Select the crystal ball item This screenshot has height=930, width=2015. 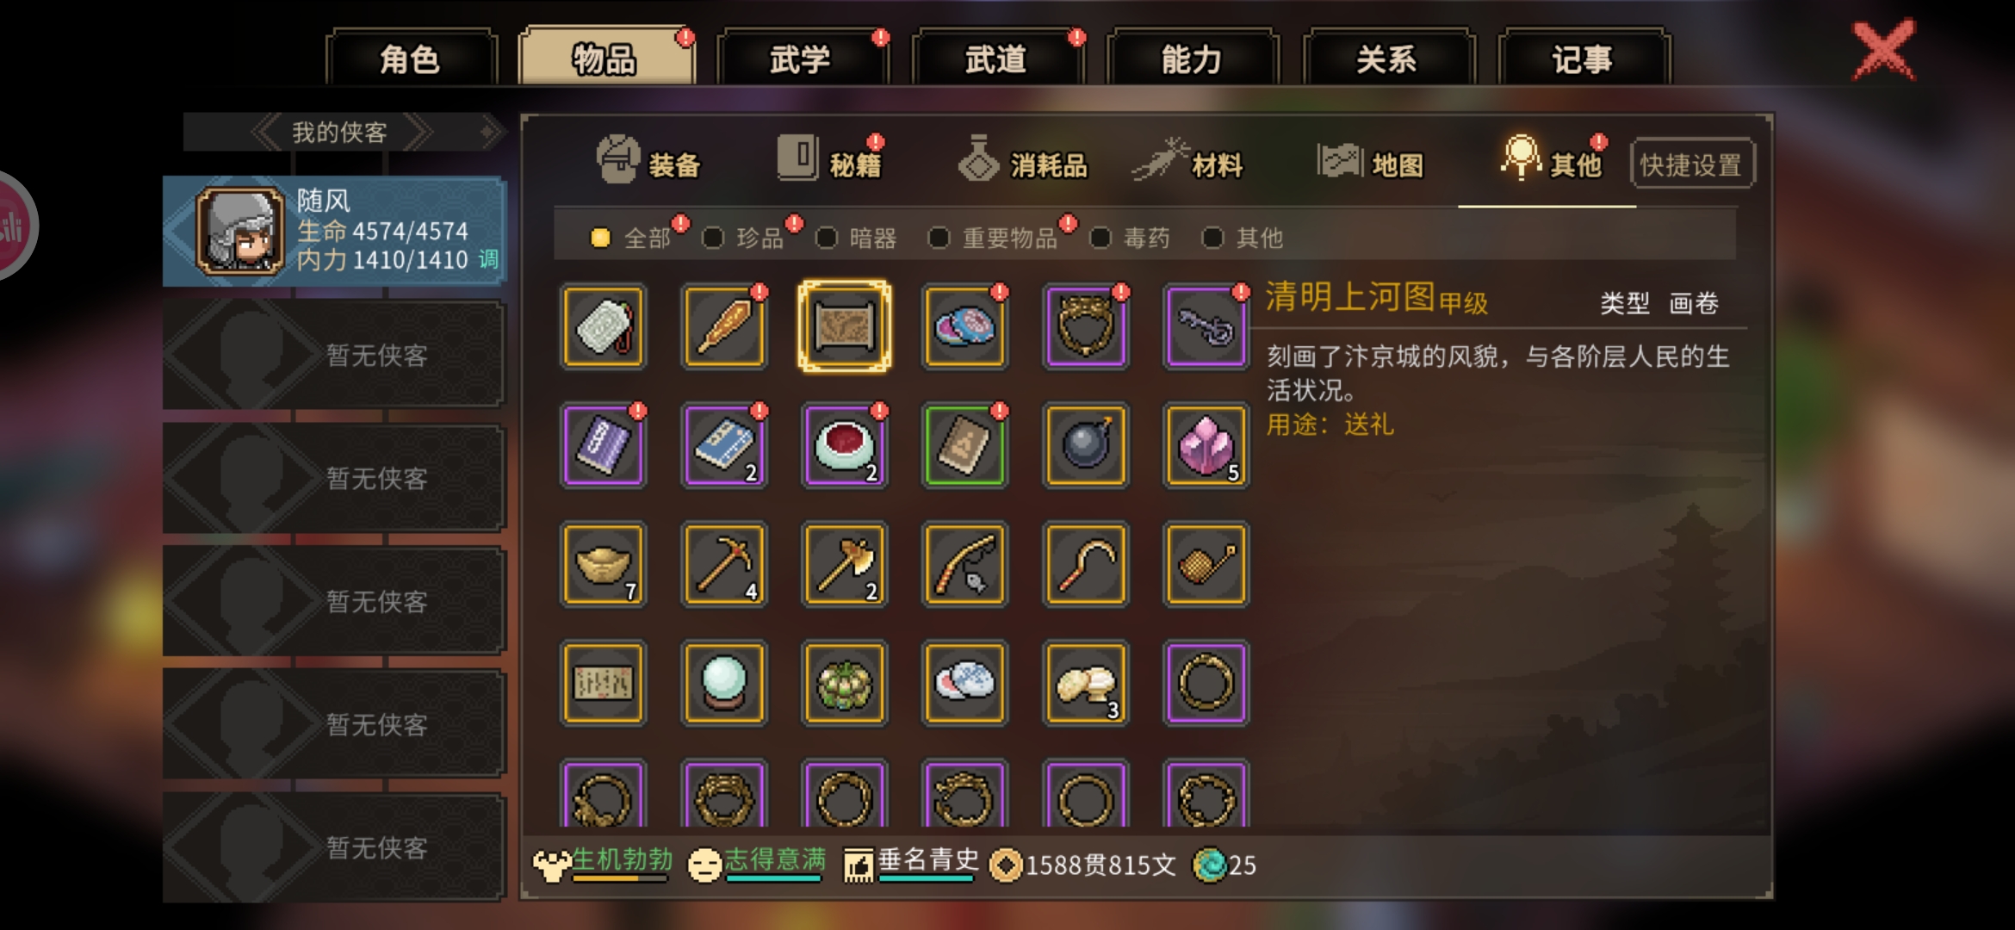click(723, 683)
